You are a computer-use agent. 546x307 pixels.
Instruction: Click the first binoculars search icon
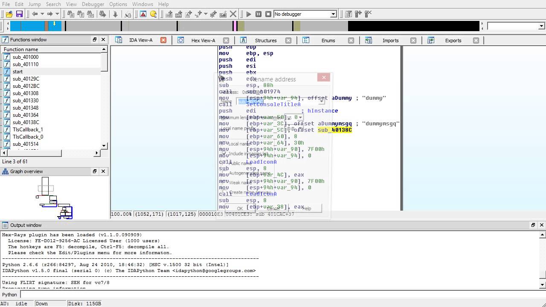pos(70,14)
